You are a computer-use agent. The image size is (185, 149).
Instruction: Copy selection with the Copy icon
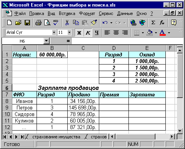tap(76, 23)
